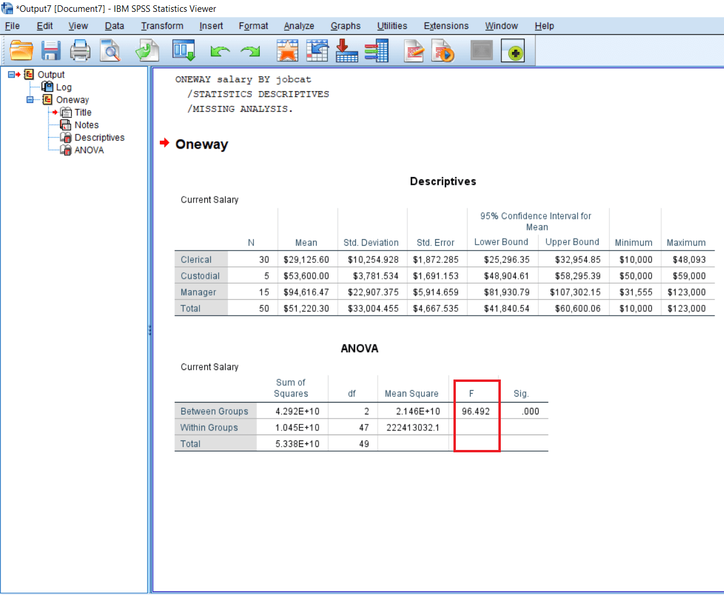Select the ANOVA label in the outline pane
This screenshot has width=724, height=595.
(x=89, y=150)
